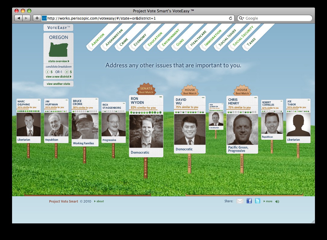
Task: Click Joe Tabor's silhouette placeholder photo
Action: point(298,125)
